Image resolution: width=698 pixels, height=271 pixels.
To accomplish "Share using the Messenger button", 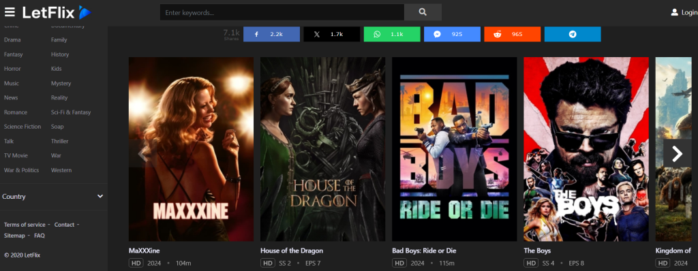I will tap(453, 34).
